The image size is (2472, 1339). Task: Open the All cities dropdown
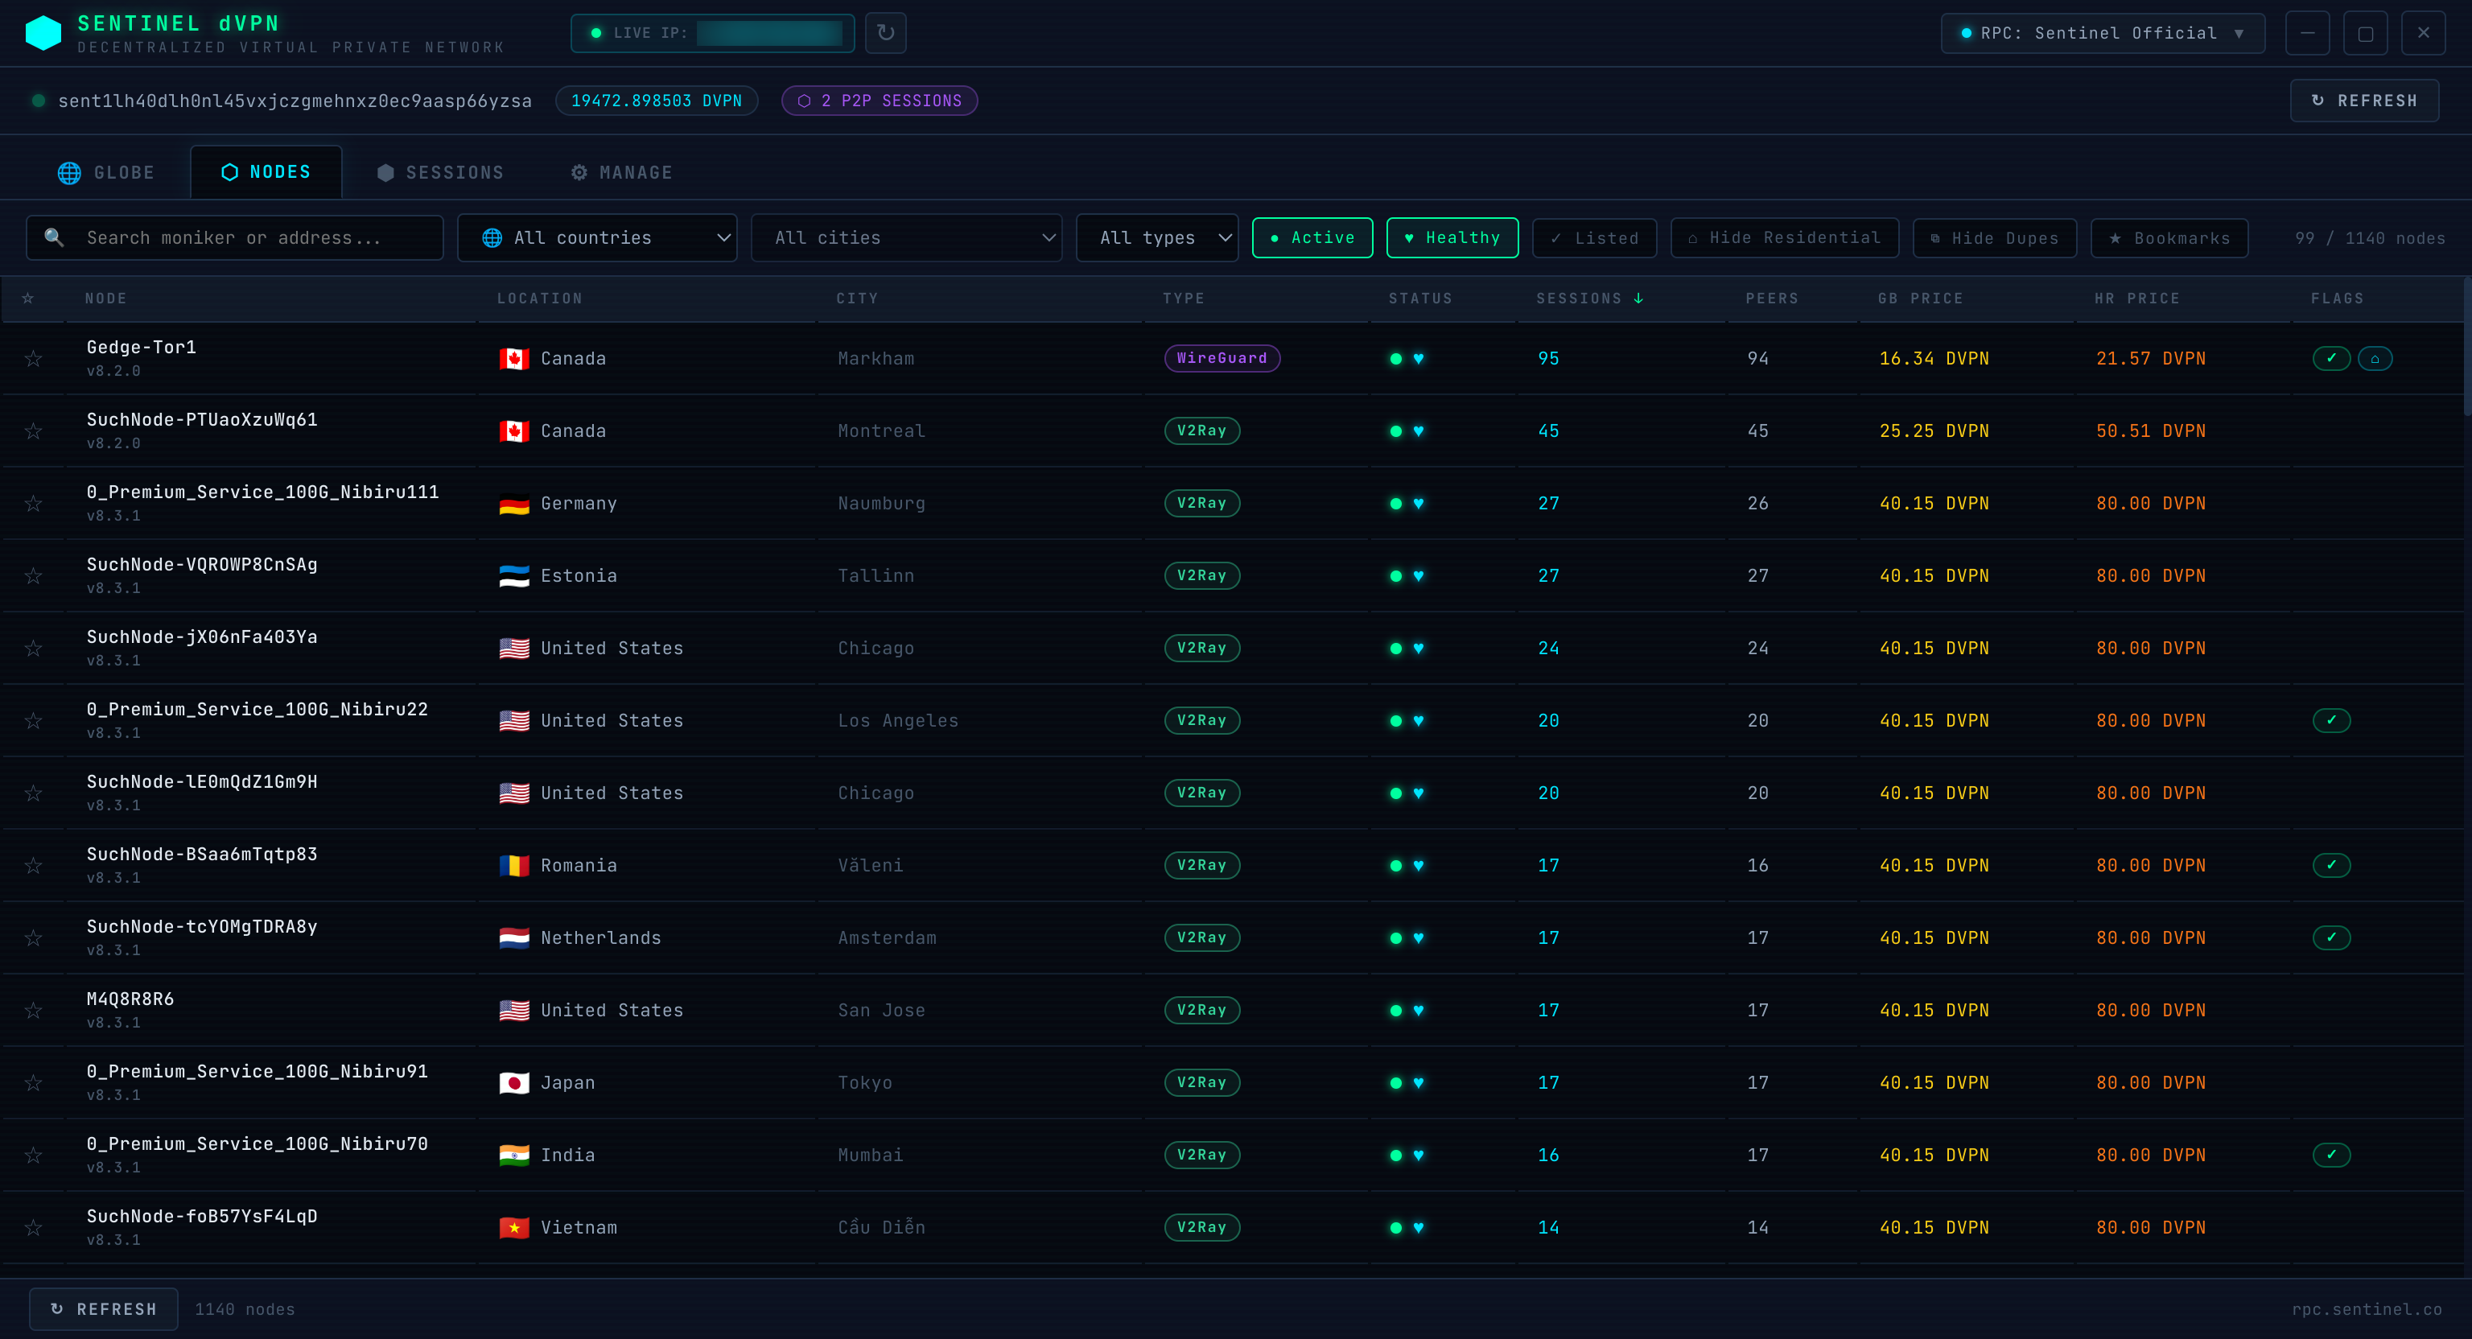(x=906, y=237)
